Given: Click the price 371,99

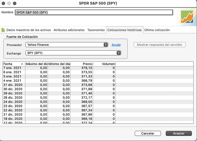Looking at the screenshot, I should (x=87, y=89).
